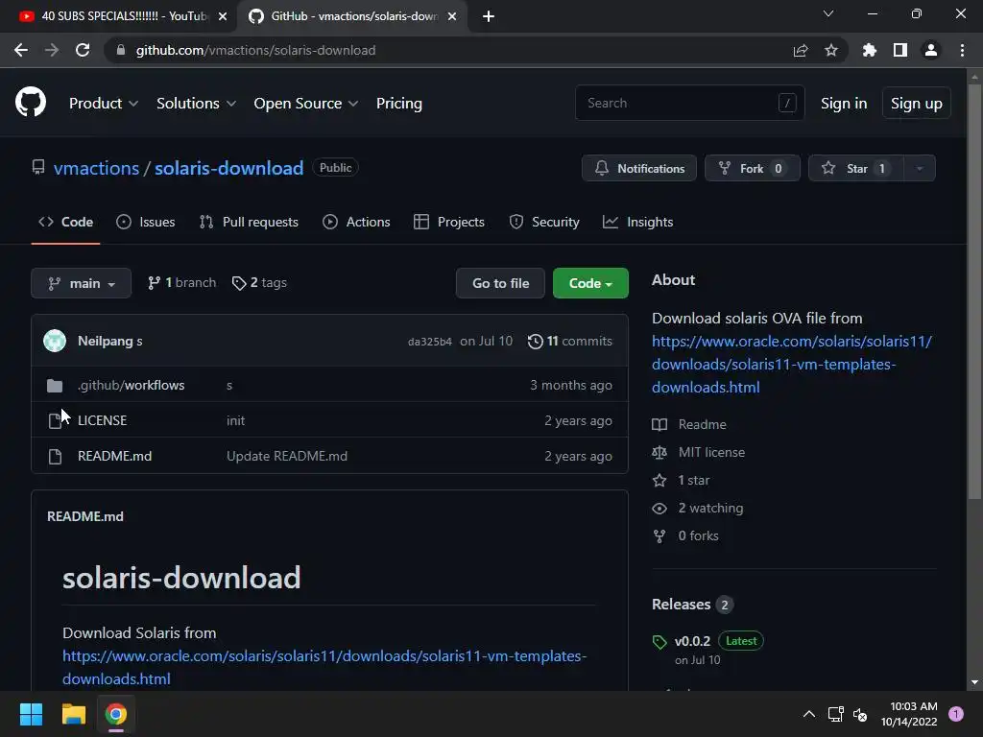
Task: Open the Oracle URL in About section
Action: pyautogui.click(x=792, y=364)
